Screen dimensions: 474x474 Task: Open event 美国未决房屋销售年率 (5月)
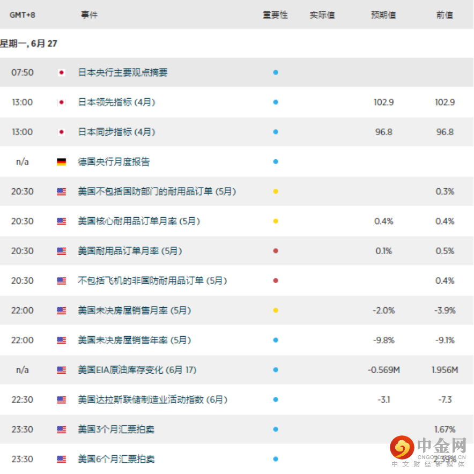[135, 340]
